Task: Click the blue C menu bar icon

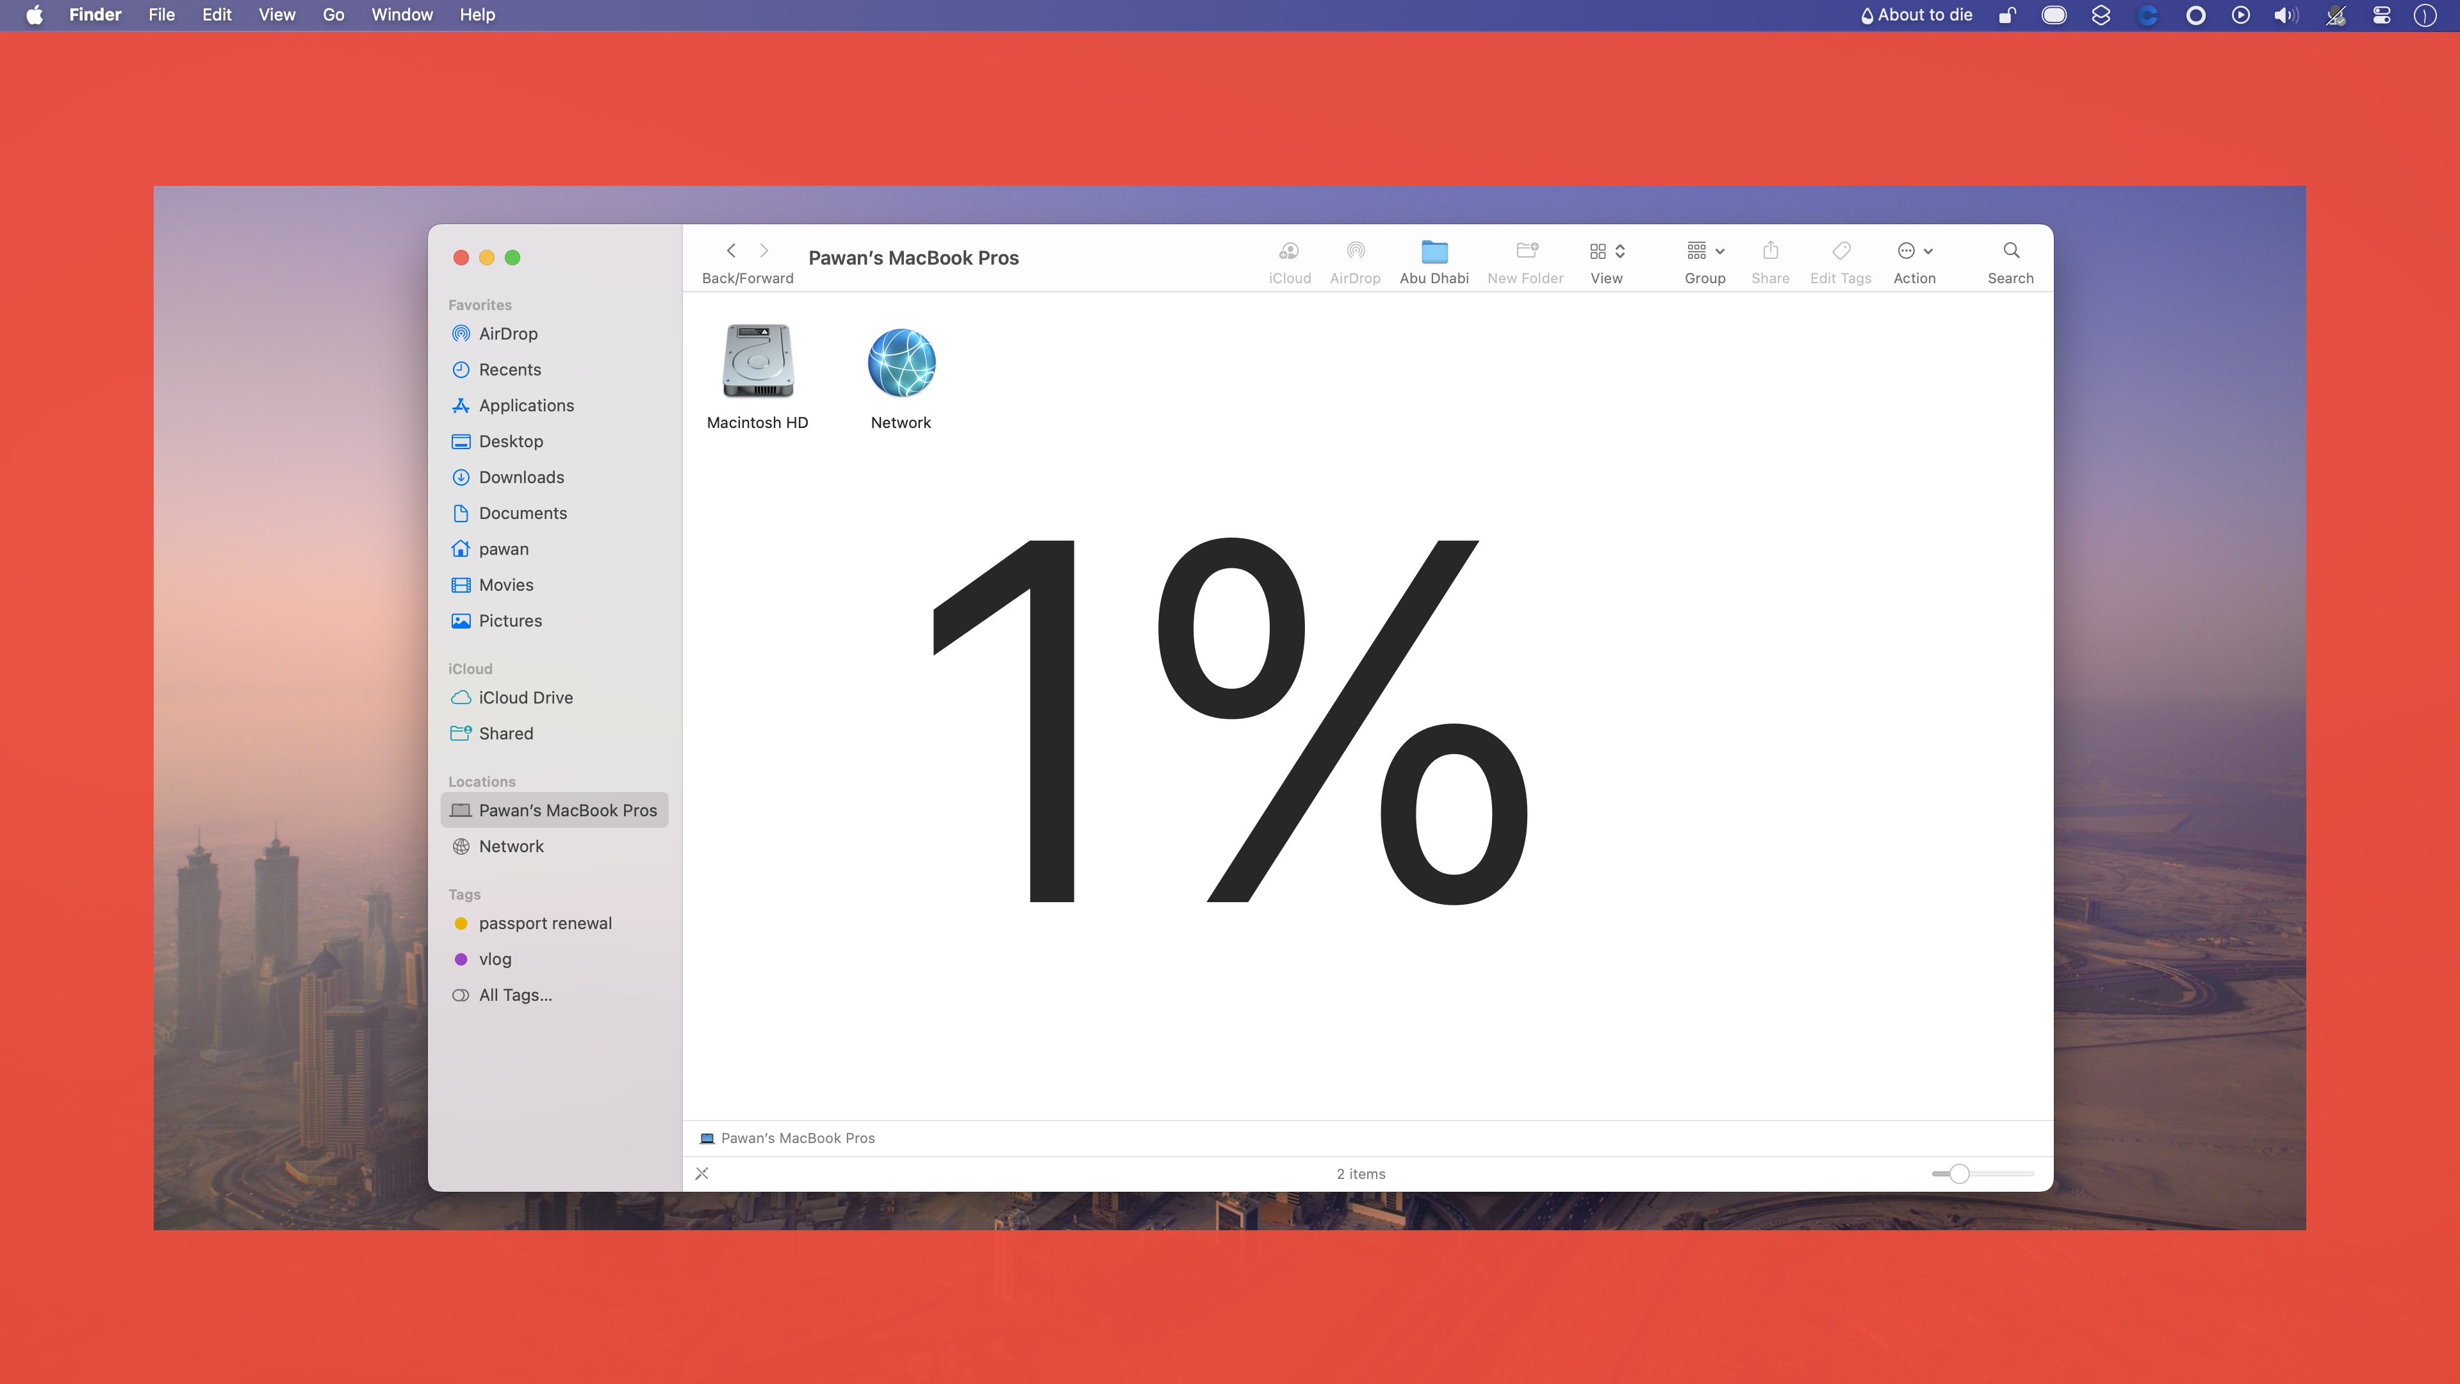Action: (x=2147, y=14)
